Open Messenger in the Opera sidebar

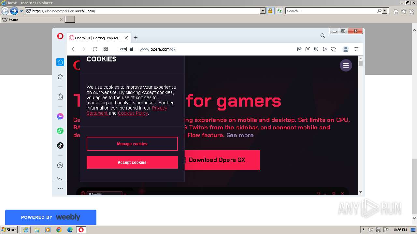(x=60, y=116)
